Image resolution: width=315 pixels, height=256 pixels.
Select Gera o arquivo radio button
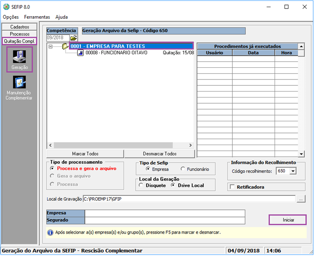tap(52, 176)
